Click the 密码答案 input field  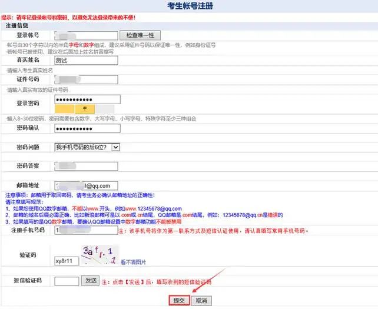pyautogui.click(x=86, y=166)
